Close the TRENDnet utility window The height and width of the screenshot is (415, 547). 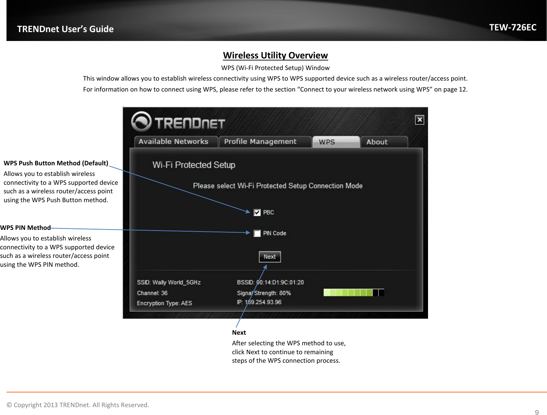pos(419,120)
